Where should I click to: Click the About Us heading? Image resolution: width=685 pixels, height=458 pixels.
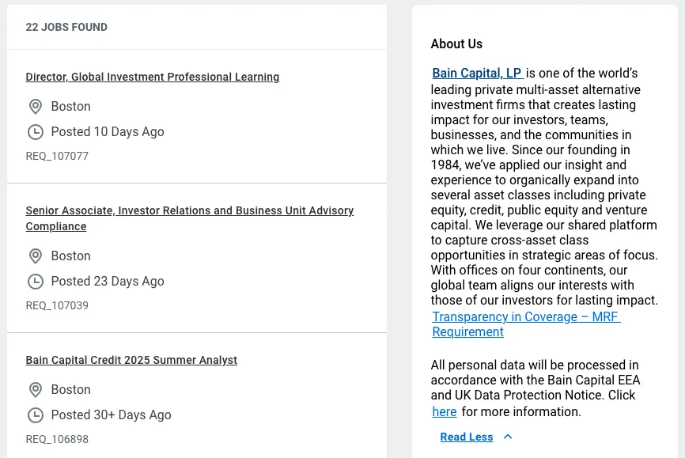click(456, 44)
